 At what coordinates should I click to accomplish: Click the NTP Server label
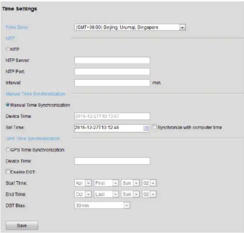tap(18, 60)
